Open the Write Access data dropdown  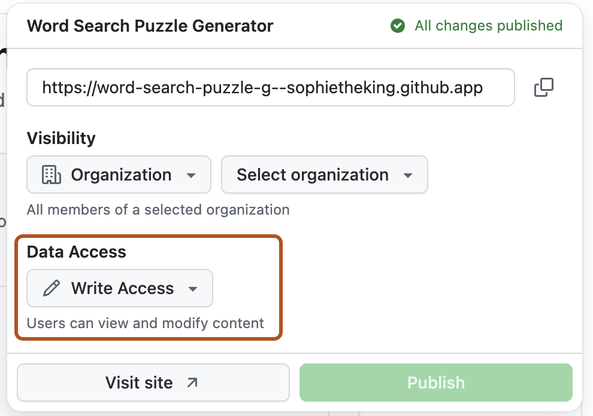pos(119,288)
